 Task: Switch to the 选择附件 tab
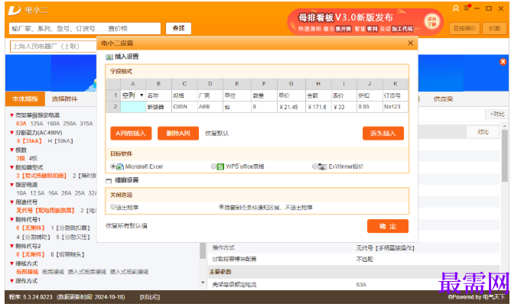click(x=64, y=99)
